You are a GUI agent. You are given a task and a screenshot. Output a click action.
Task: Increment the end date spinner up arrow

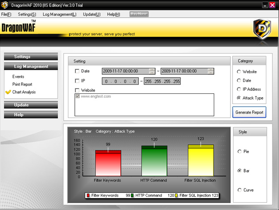click(211, 70)
